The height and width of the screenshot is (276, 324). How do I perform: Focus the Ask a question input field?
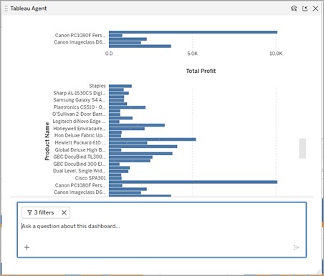click(161, 226)
